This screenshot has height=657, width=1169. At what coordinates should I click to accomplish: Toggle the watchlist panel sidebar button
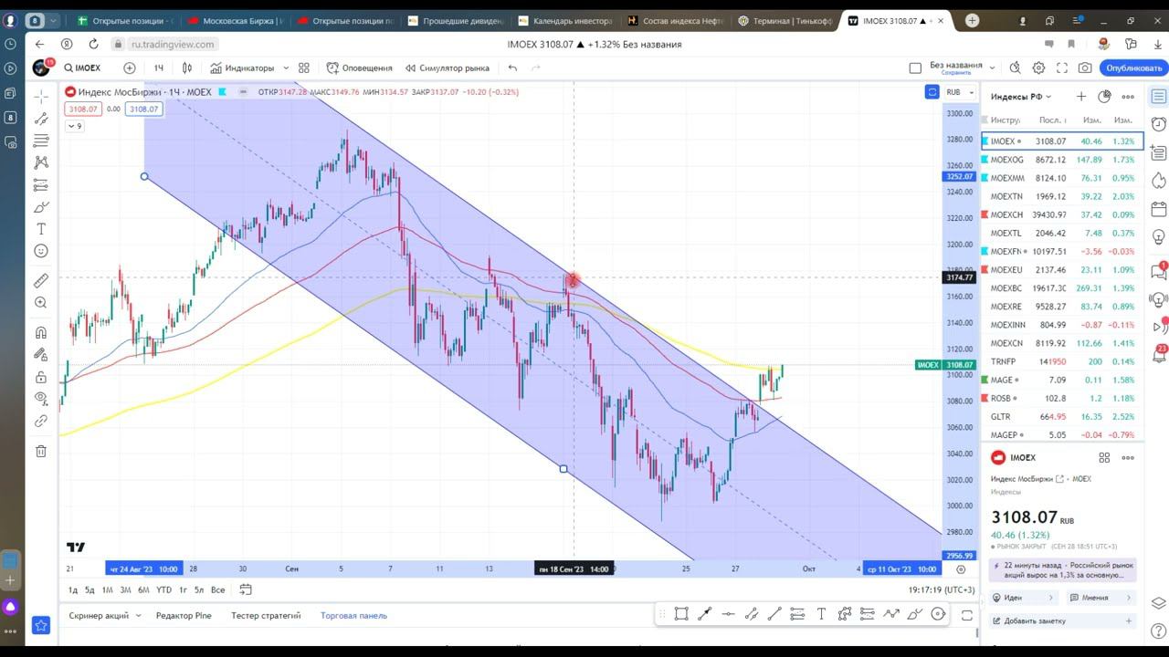click(1159, 96)
